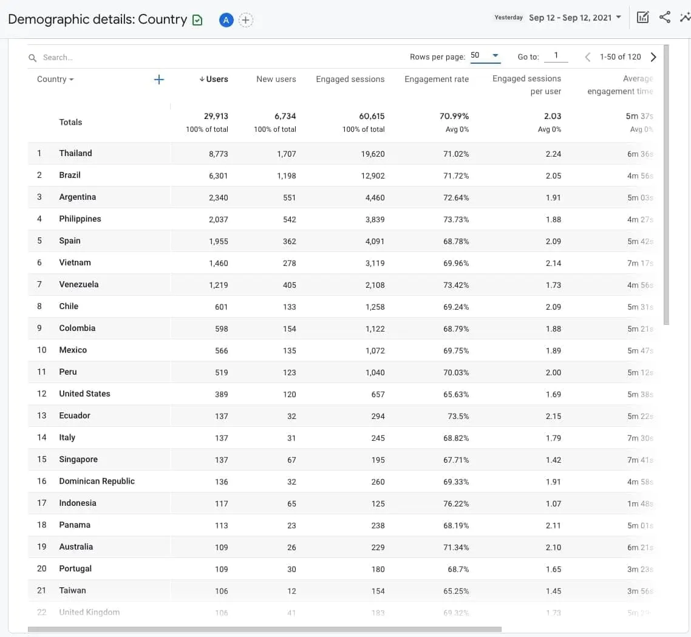The width and height of the screenshot is (691, 637).
Task: Click the report status checkmark icon
Action: pyautogui.click(x=197, y=20)
